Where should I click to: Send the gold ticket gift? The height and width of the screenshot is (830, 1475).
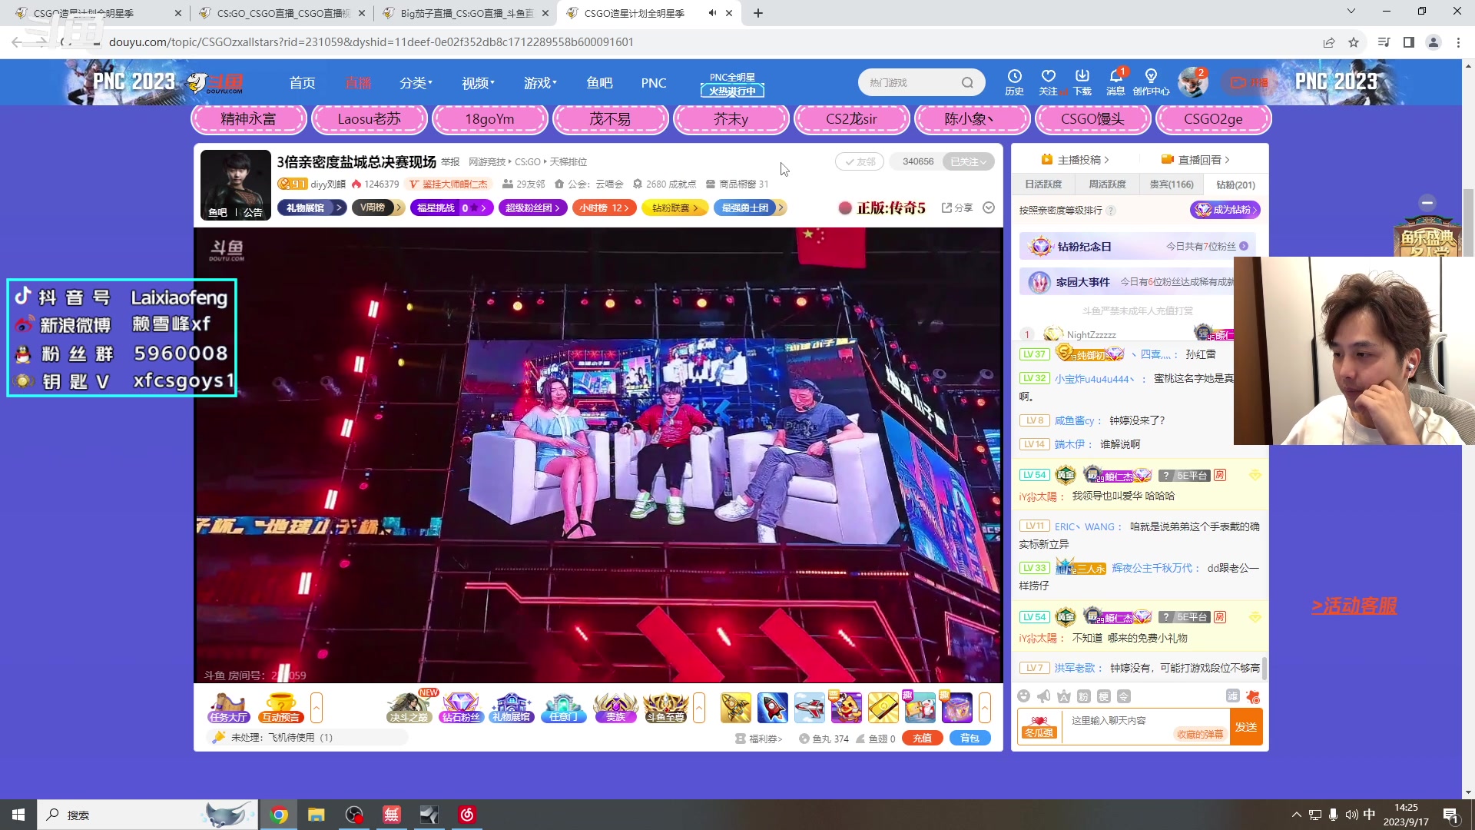point(883,708)
